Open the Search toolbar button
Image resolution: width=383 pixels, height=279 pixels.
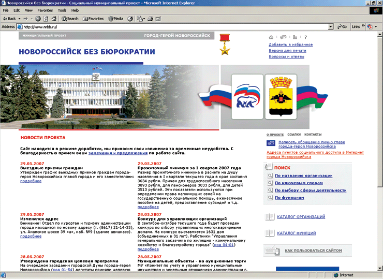[70, 19]
